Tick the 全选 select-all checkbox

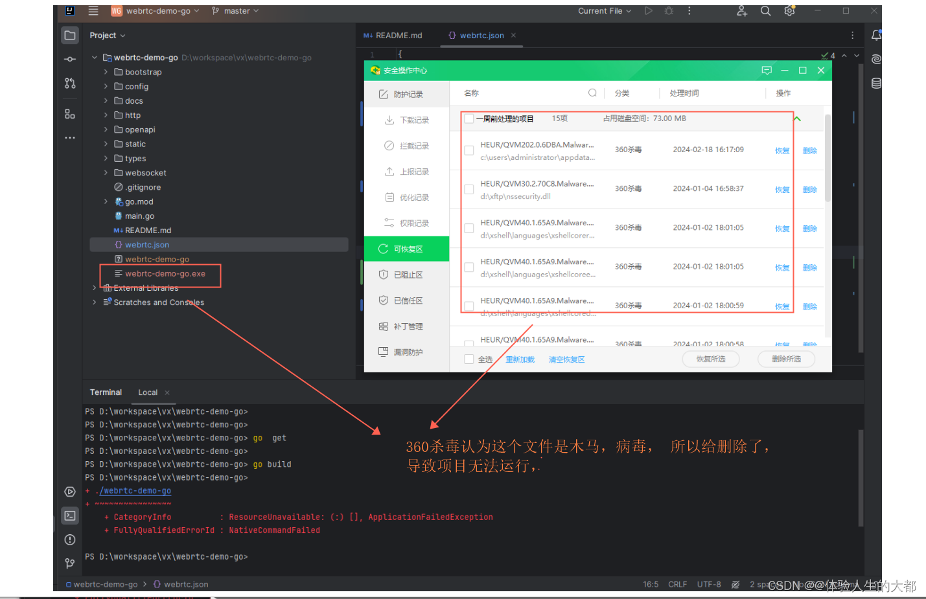[x=469, y=359]
